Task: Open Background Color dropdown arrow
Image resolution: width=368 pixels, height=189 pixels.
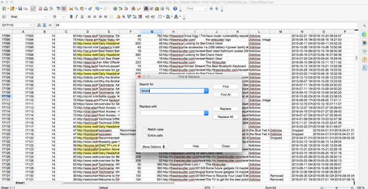Action: click(x=172, y=17)
